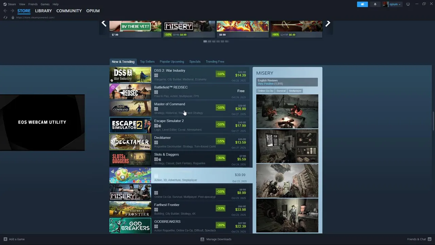The image size is (435, 245).
Task: Click the padlock site security icon
Action: pyautogui.click(x=13, y=17)
